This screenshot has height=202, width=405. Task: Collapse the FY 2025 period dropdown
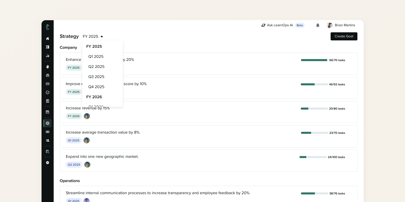(x=93, y=36)
